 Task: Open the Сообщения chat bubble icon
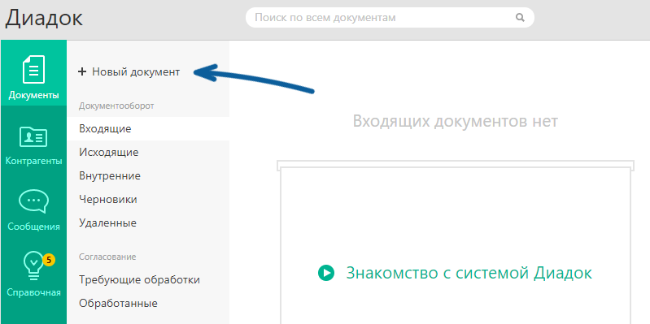tap(33, 201)
